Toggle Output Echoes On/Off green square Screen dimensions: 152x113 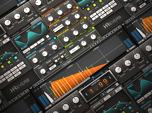[x=93, y=28]
